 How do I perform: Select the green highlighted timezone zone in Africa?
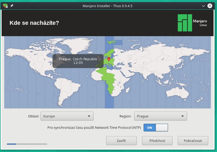(x=109, y=82)
